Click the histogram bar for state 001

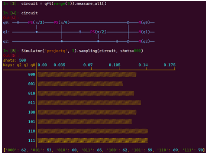pyautogui.click(x=80, y=84)
